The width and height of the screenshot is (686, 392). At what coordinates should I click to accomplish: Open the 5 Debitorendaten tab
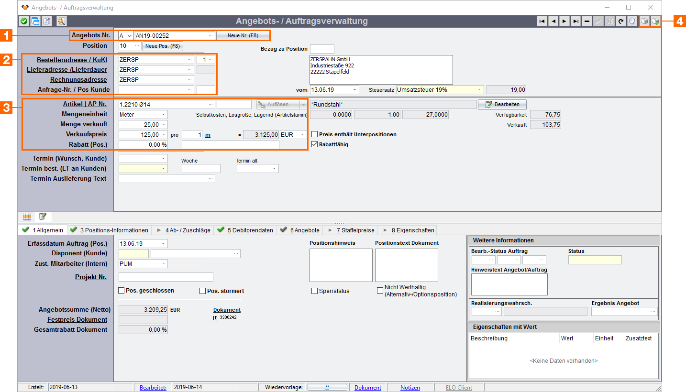tap(245, 230)
